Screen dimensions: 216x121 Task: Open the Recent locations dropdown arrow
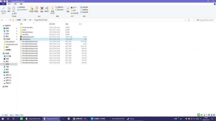pyautogui.click(x=8, y=20)
